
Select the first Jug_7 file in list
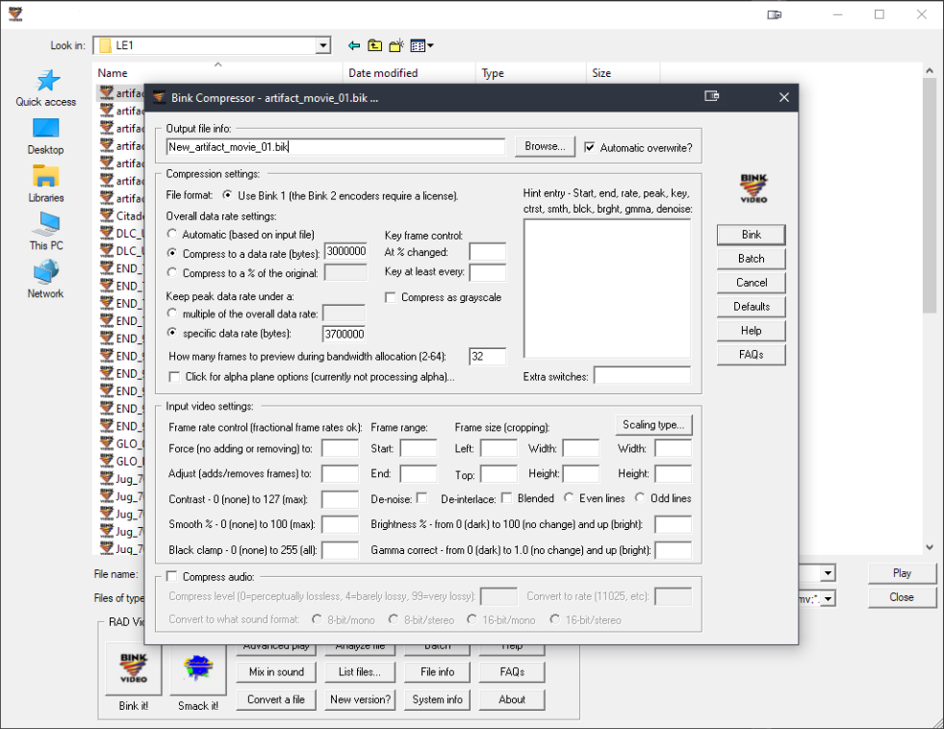point(122,478)
